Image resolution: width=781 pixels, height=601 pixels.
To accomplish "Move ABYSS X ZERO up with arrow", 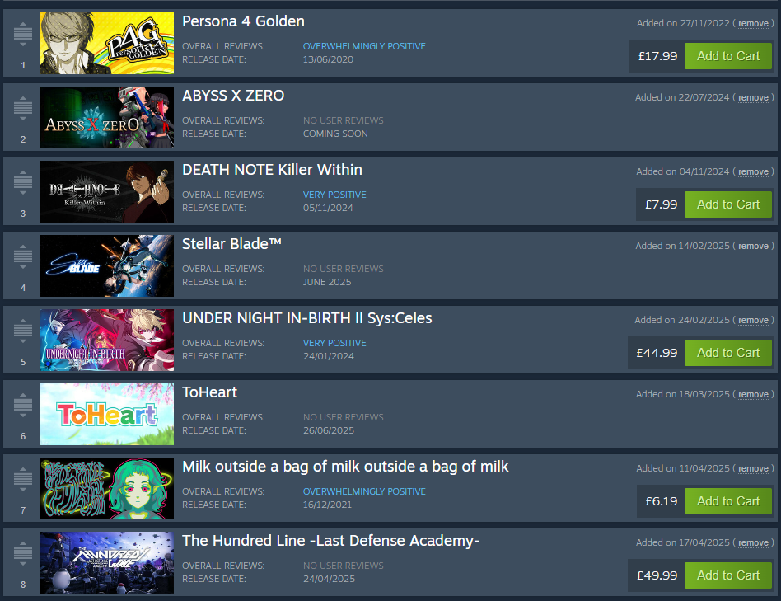I will pyautogui.click(x=23, y=97).
